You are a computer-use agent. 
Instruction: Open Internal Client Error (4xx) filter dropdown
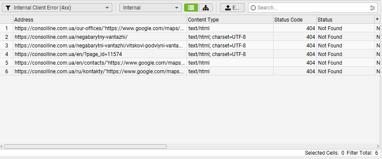(x=57, y=7)
